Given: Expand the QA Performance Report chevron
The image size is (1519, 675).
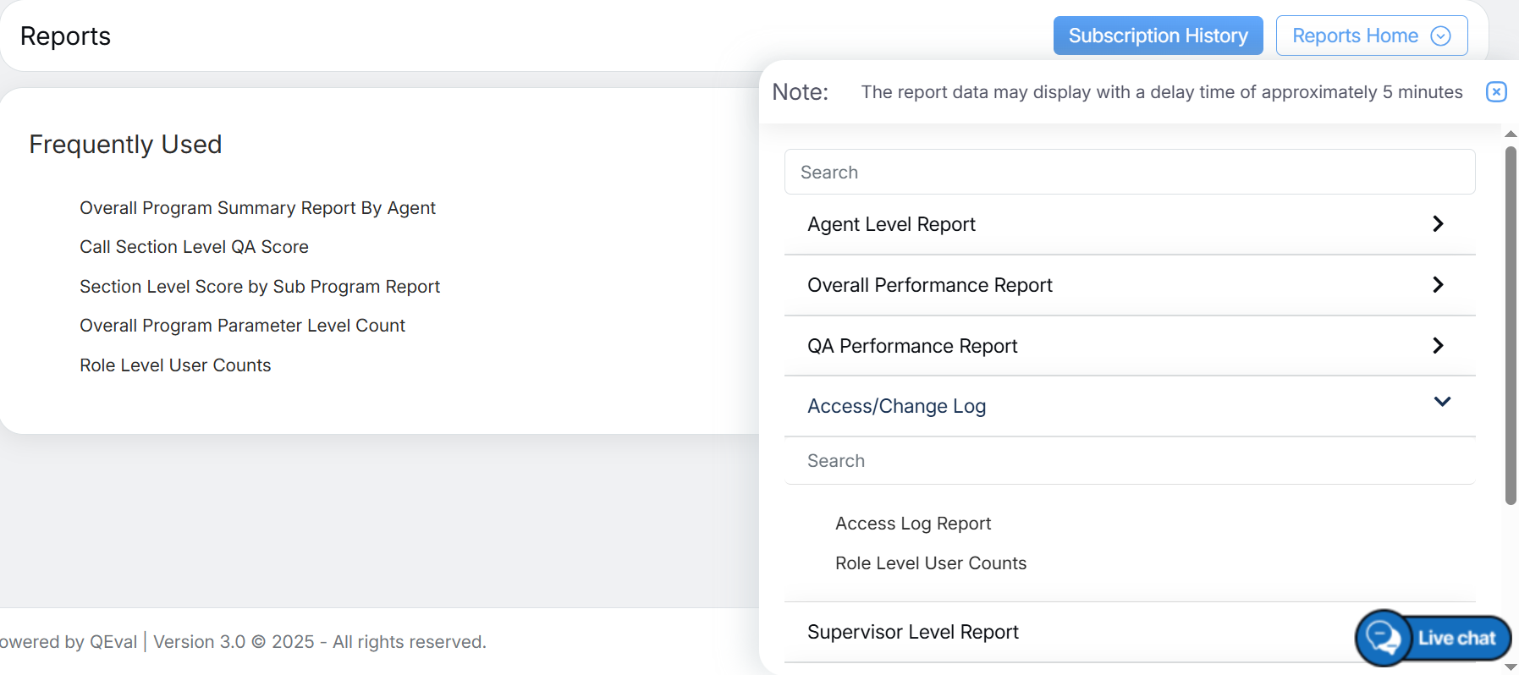Looking at the screenshot, I should pyautogui.click(x=1437, y=346).
